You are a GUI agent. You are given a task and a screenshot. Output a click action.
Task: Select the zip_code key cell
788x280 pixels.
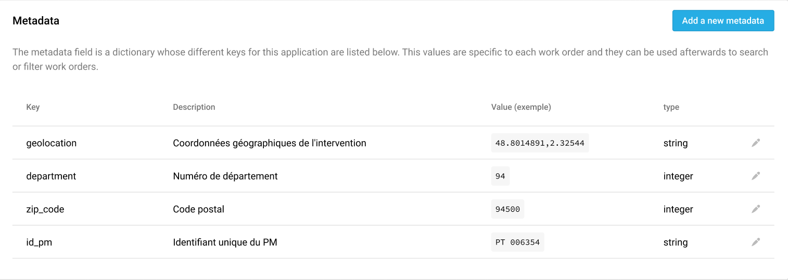point(45,210)
